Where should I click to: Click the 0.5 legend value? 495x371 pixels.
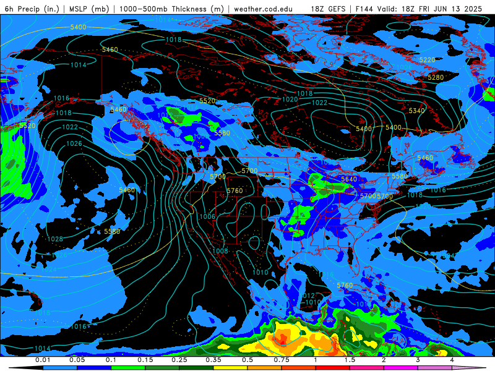point(247,360)
